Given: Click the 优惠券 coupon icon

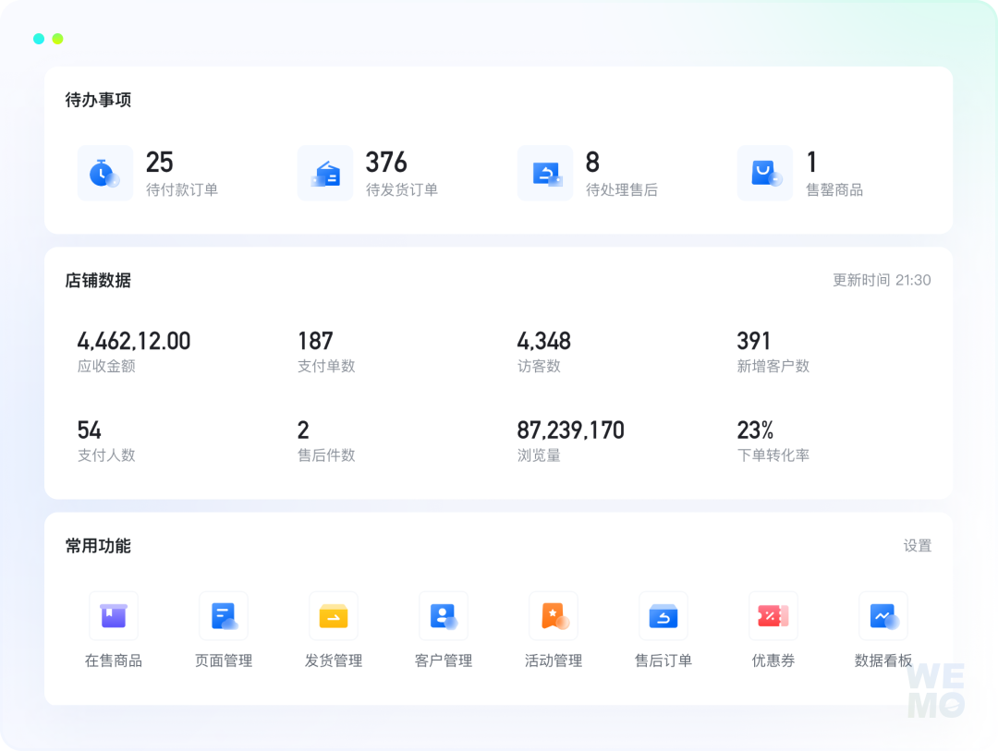Looking at the screenshot, I should (x=773, y=616).
